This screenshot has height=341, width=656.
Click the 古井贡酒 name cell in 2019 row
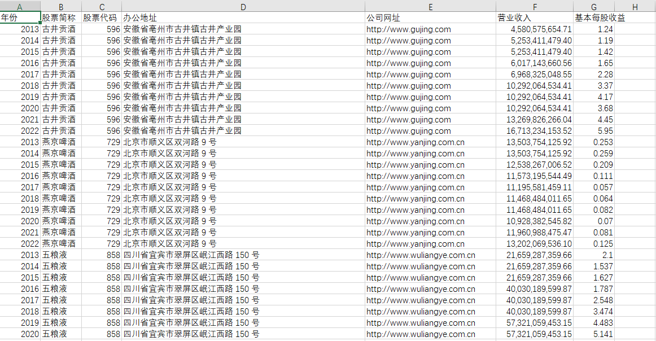[61, 97]
